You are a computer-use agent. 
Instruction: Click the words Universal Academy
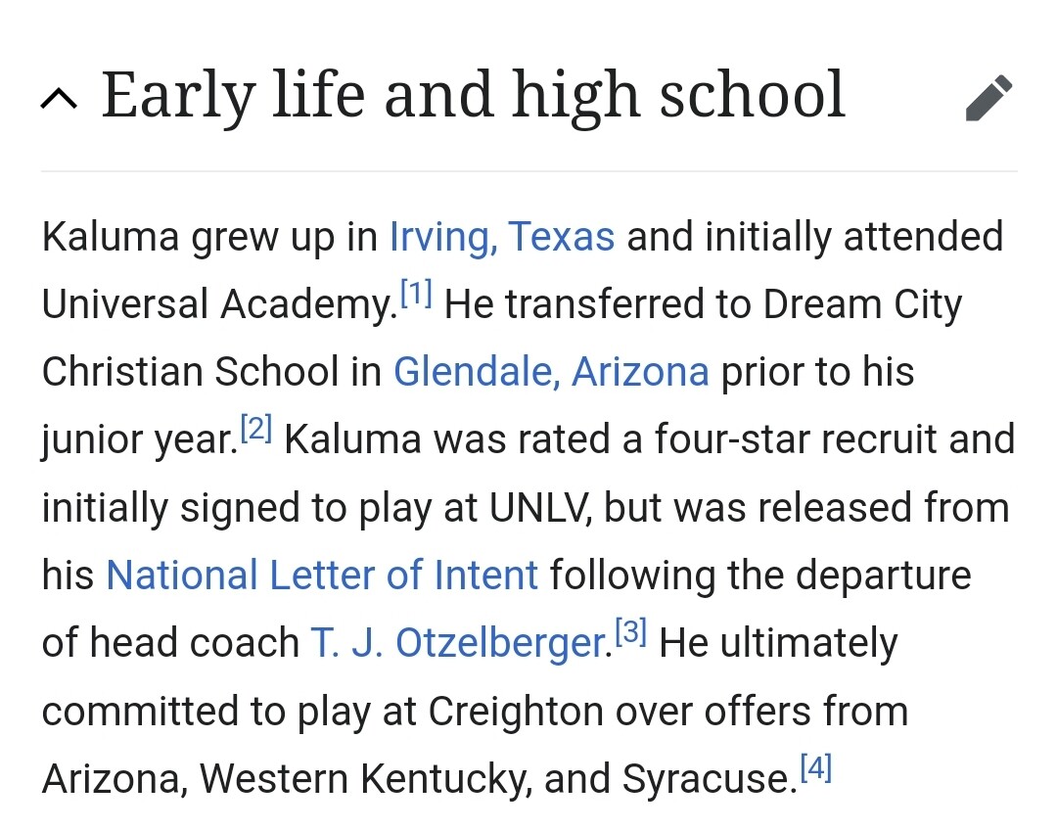[x=217, y=304]
